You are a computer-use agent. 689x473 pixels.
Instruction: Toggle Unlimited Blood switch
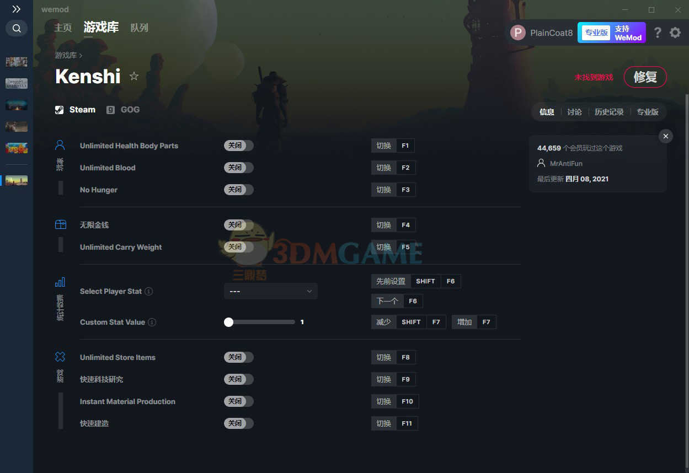239,168
